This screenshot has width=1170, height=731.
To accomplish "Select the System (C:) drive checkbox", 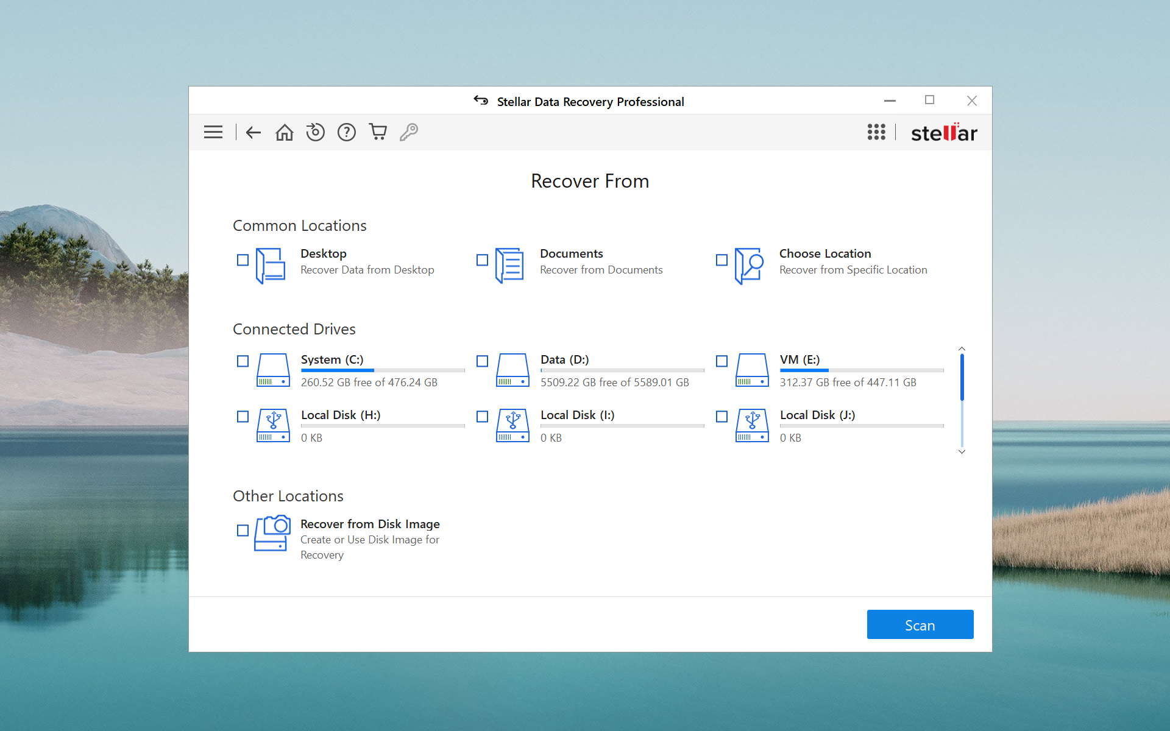I will pos(243,361).
